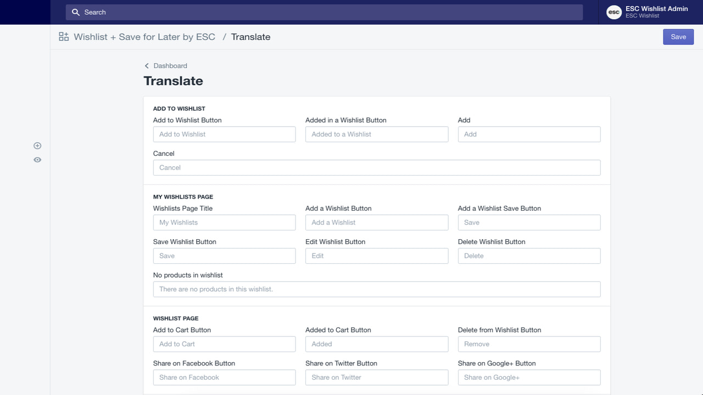Click ESC Wishlist Admin in the header
This screenshot has width=703, height=395.
coord(656,8)
